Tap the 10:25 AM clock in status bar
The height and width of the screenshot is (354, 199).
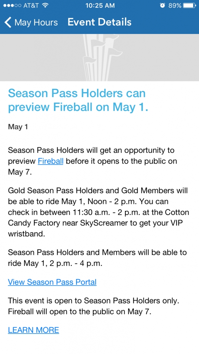[100, 5]
